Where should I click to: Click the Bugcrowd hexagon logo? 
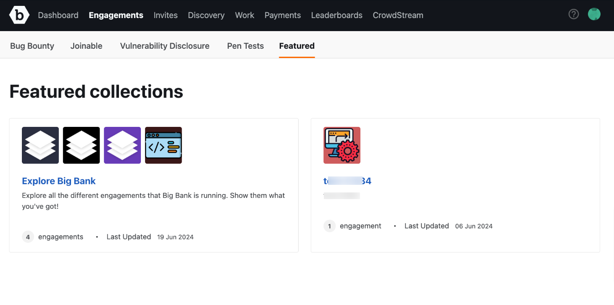(x=19, y=15)
